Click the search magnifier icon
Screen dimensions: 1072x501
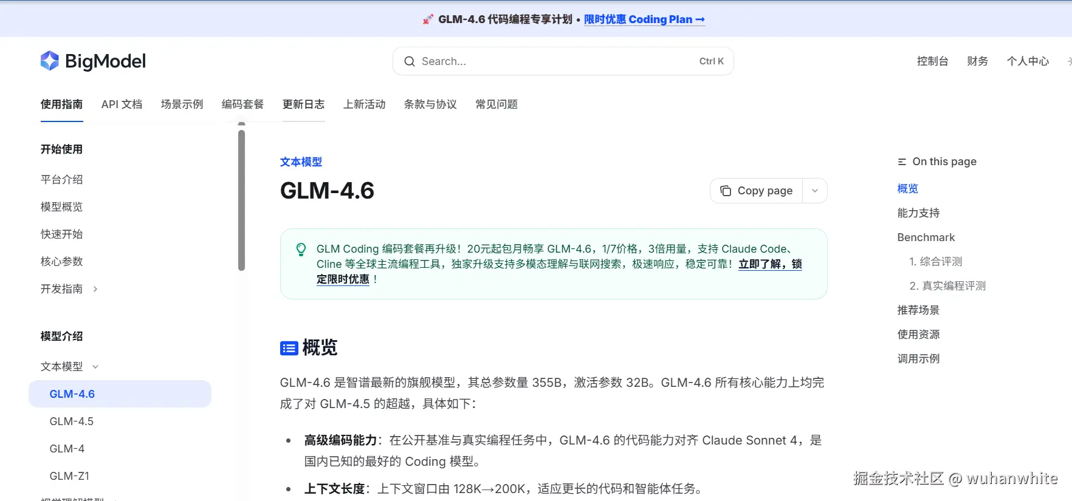tap(410, 61)
